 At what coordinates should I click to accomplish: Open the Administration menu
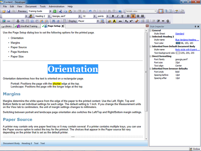[57, 6]
